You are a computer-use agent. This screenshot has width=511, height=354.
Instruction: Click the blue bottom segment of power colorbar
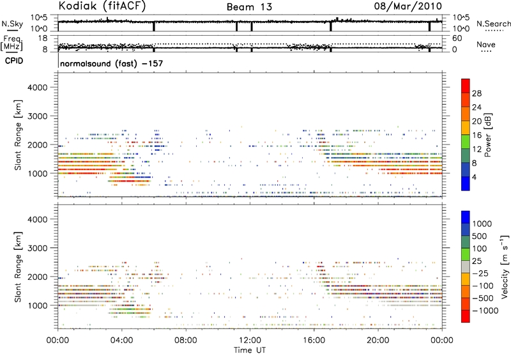[x=466, y=183]
